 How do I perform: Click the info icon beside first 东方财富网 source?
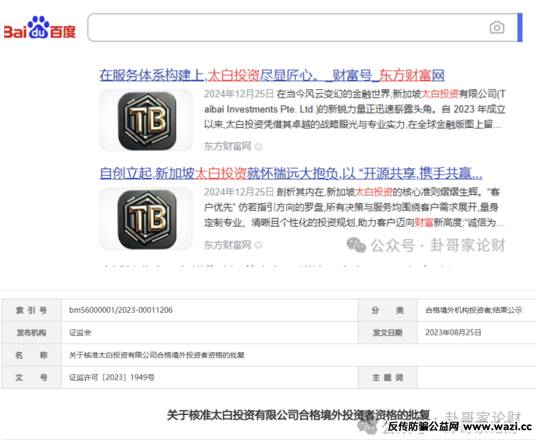click(258, 147)
